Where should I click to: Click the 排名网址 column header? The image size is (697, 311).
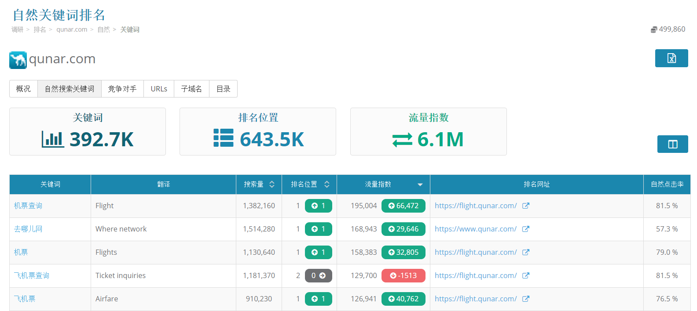coord(537,184)
